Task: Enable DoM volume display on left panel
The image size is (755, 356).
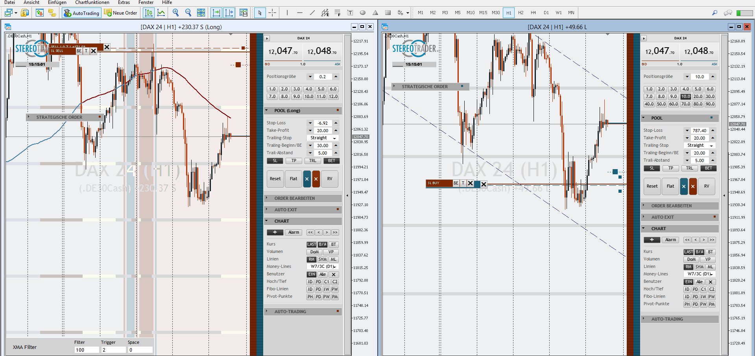Action: pos(314,252)
